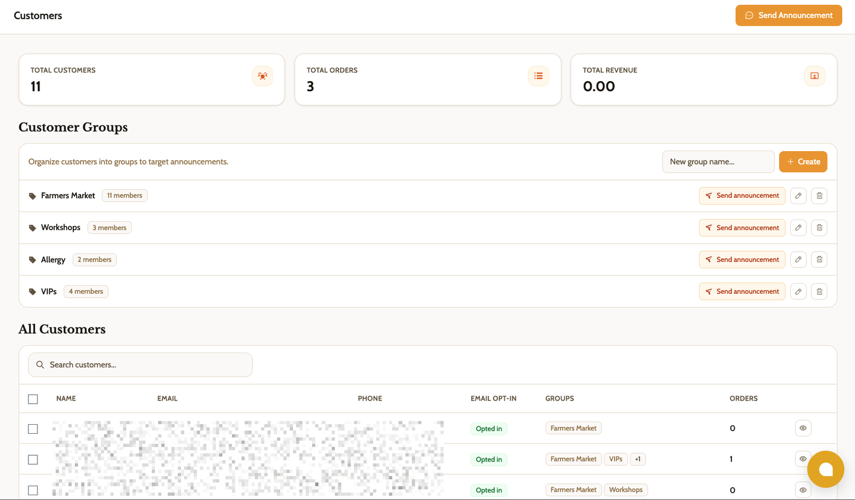Screen dimensions: 855x500
Task: Delete the VIPs group
Action: (819, 291)
